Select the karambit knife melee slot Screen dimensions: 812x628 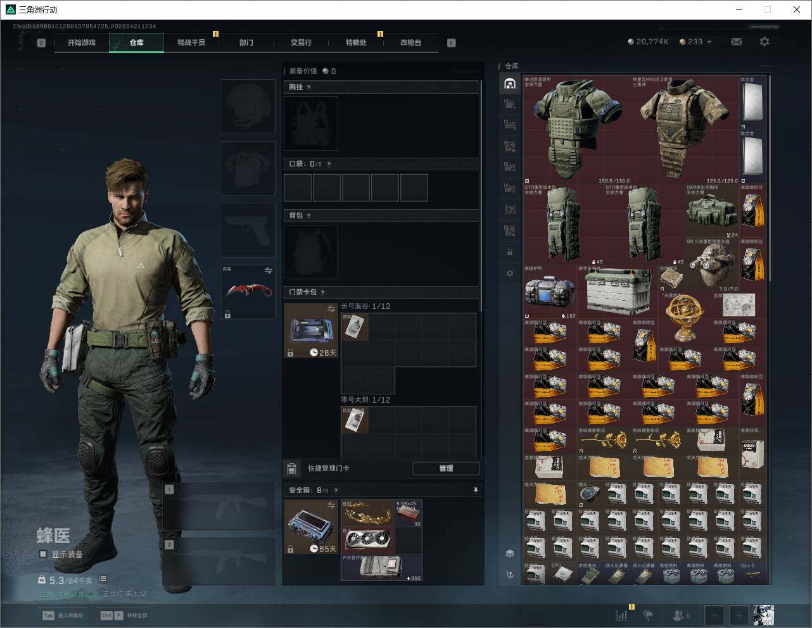248,292
